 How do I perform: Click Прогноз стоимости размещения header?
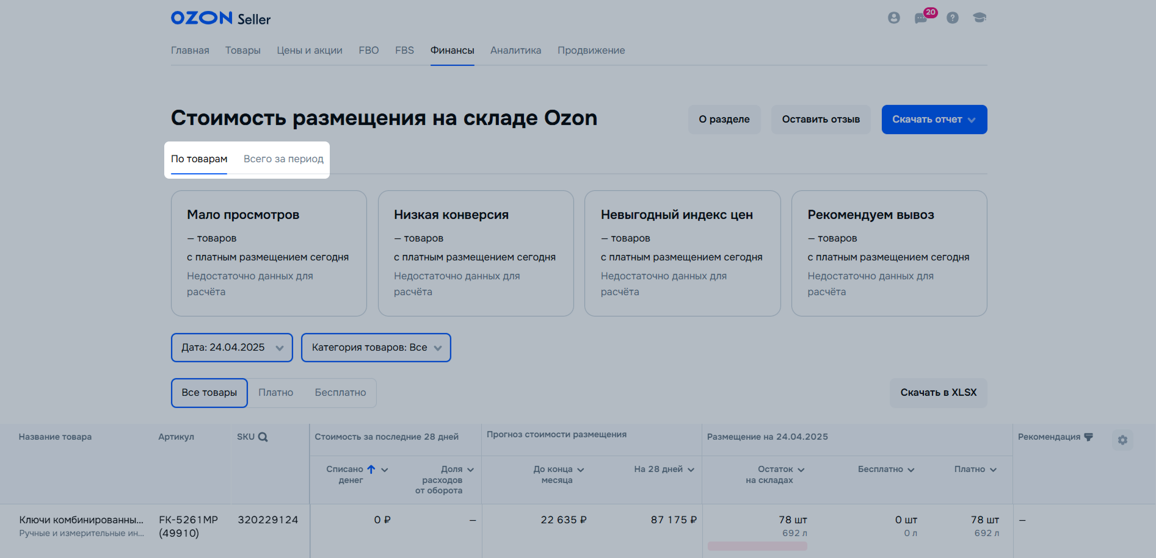[556, 434]
